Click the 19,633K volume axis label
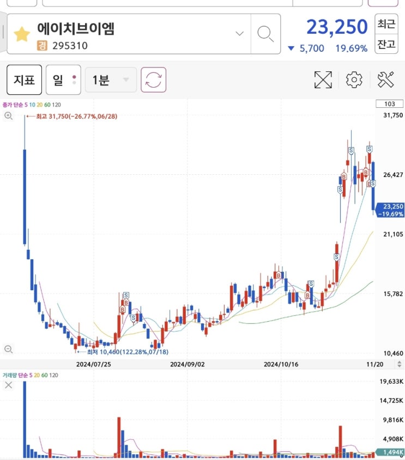Viewport: 405px width, 460px height. (391, 382)
